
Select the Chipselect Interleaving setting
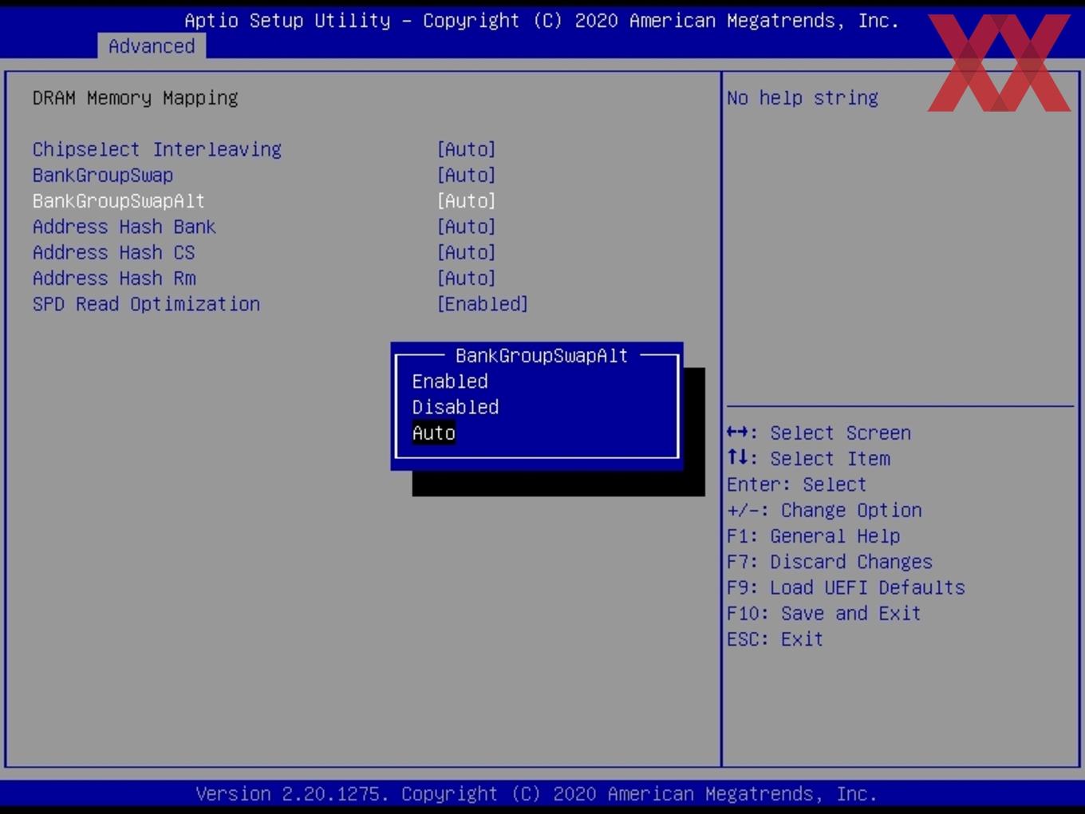[x=157, y=149]
